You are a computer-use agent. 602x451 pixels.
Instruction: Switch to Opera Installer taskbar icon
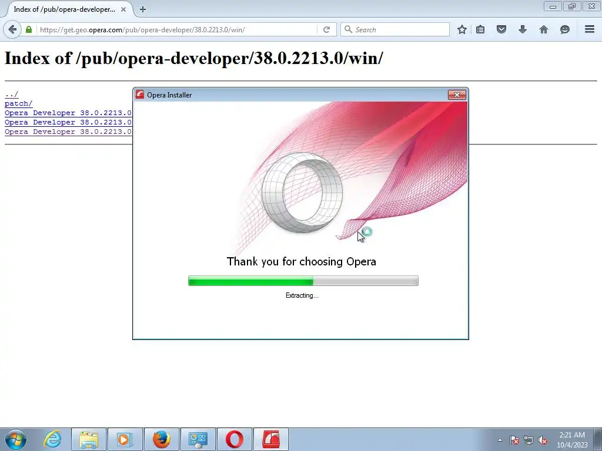click(x=270, y=439)
